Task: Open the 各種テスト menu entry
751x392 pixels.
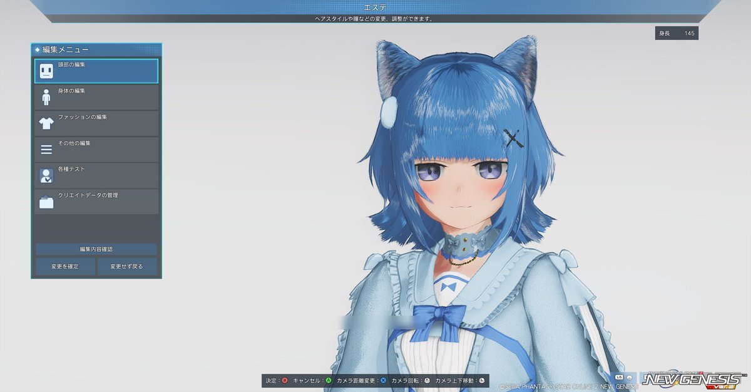Action: point(96,176)
